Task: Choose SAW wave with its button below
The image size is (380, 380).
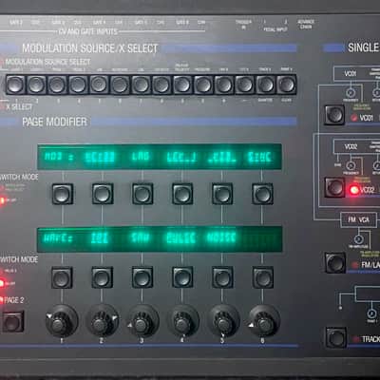Action: pos(142,277)
